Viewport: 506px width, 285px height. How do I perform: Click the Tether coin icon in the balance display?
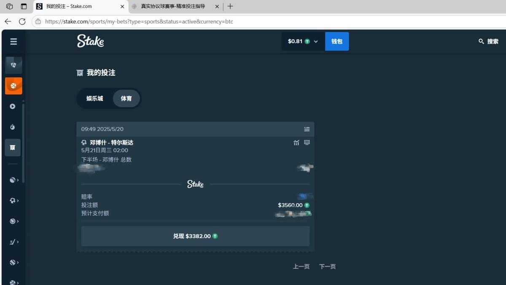[x=307, y=41]
